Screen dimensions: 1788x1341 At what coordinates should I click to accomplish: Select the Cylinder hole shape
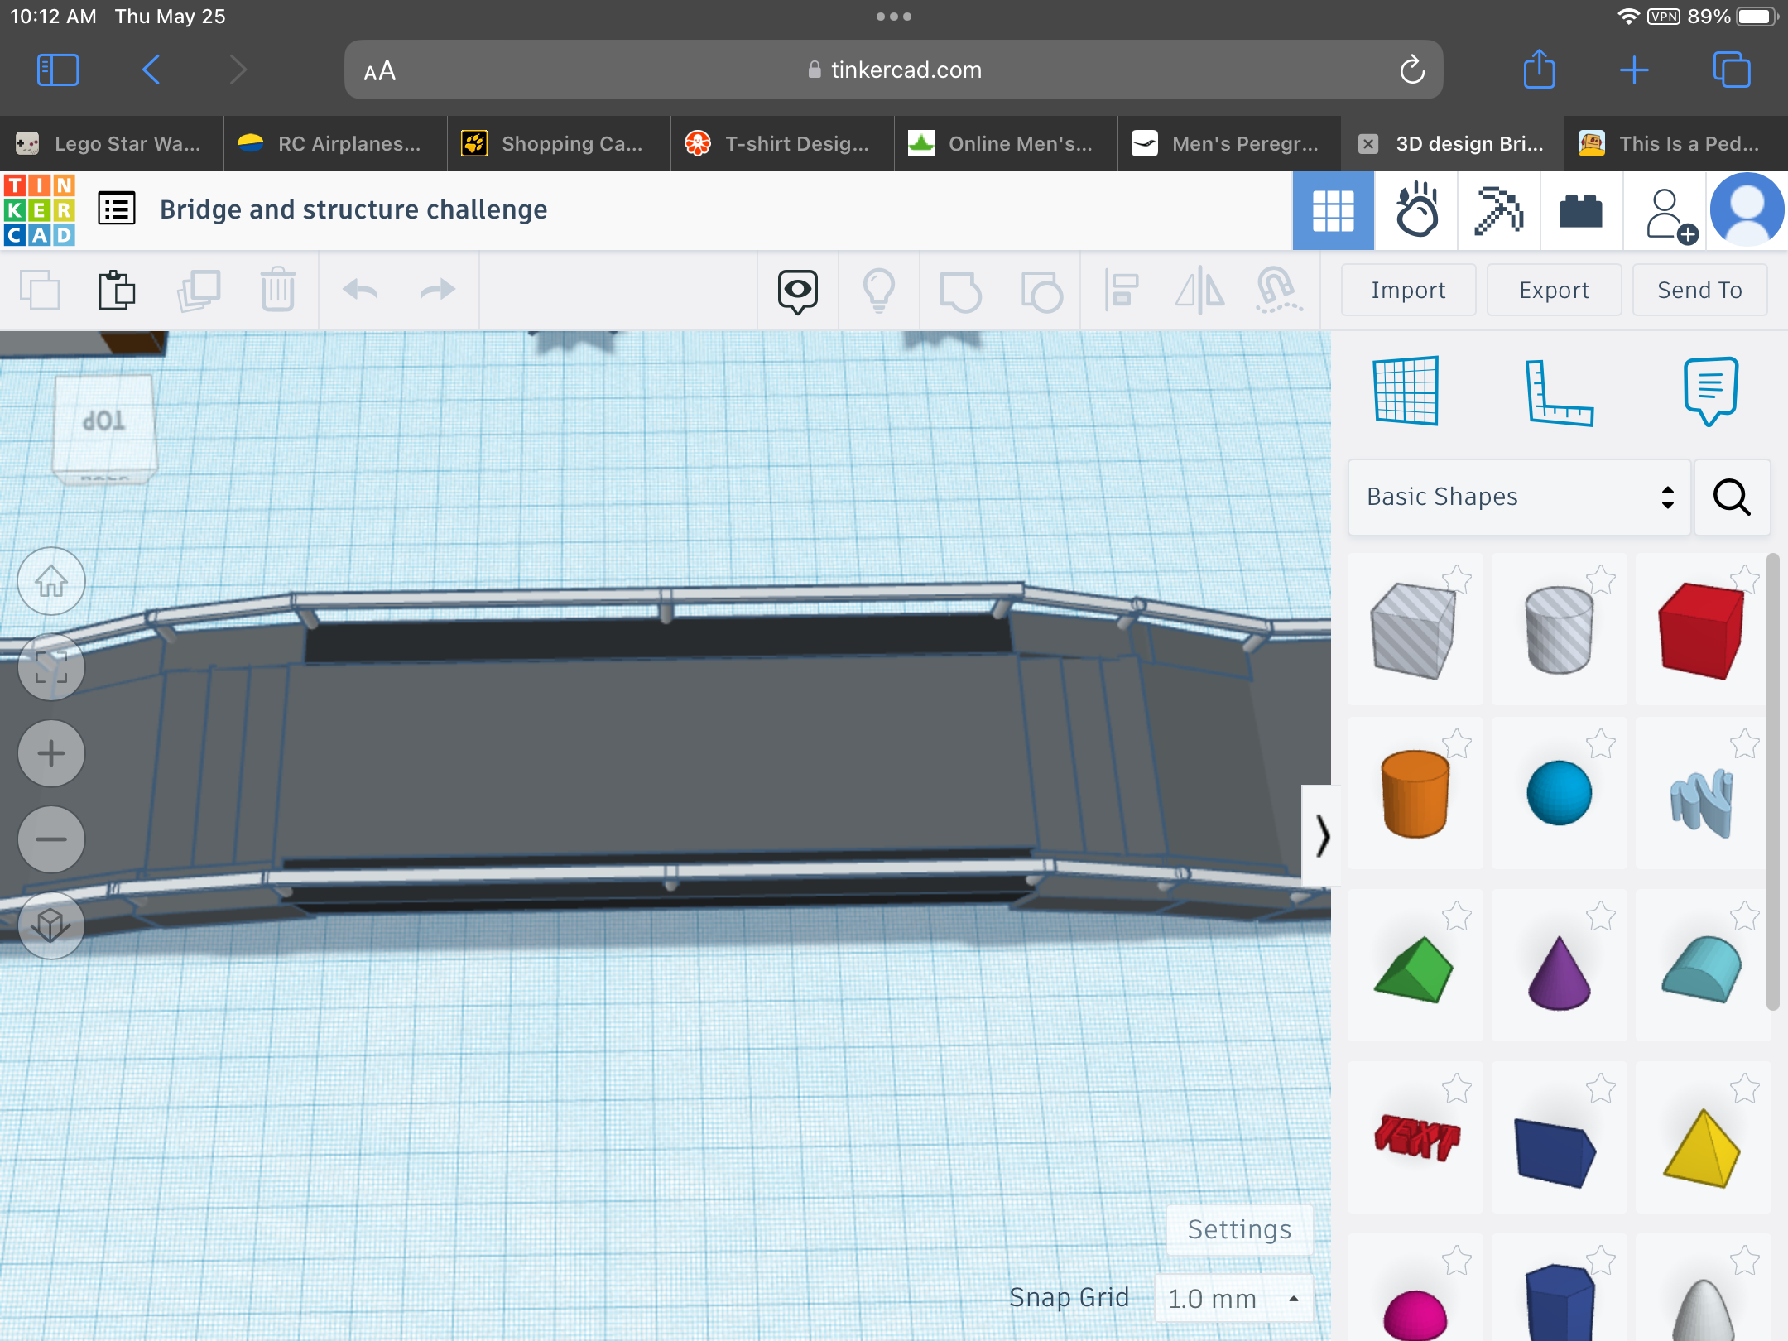coord(1559,629)
